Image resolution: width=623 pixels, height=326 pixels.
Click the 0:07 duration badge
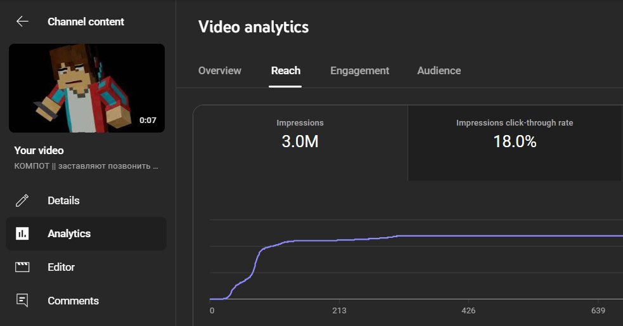(x=148, y=120)
